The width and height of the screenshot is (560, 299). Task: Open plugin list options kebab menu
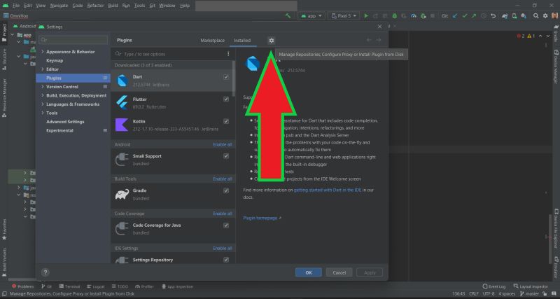[228, 54]
